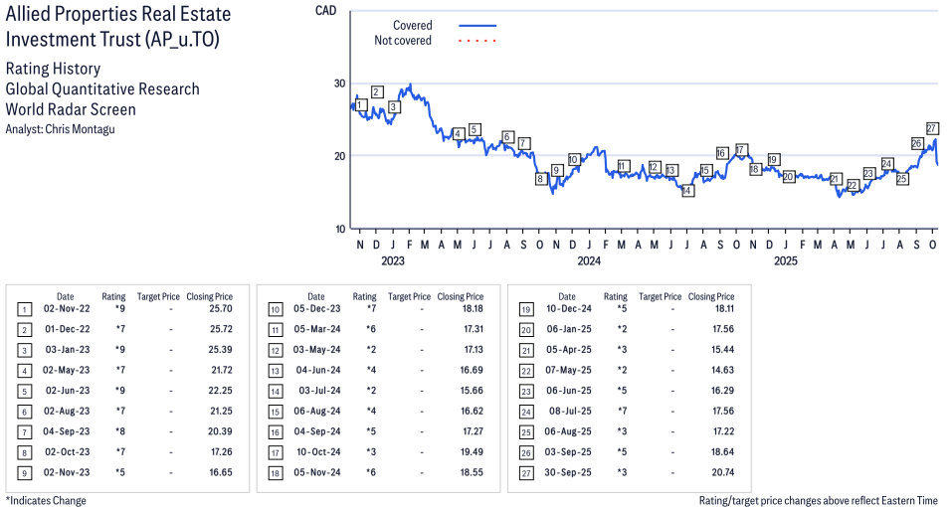Image resolution: width=949 pixels, height=507 pixels.
Task: Click marker 2 on the price chart
Action: [377, 92]
